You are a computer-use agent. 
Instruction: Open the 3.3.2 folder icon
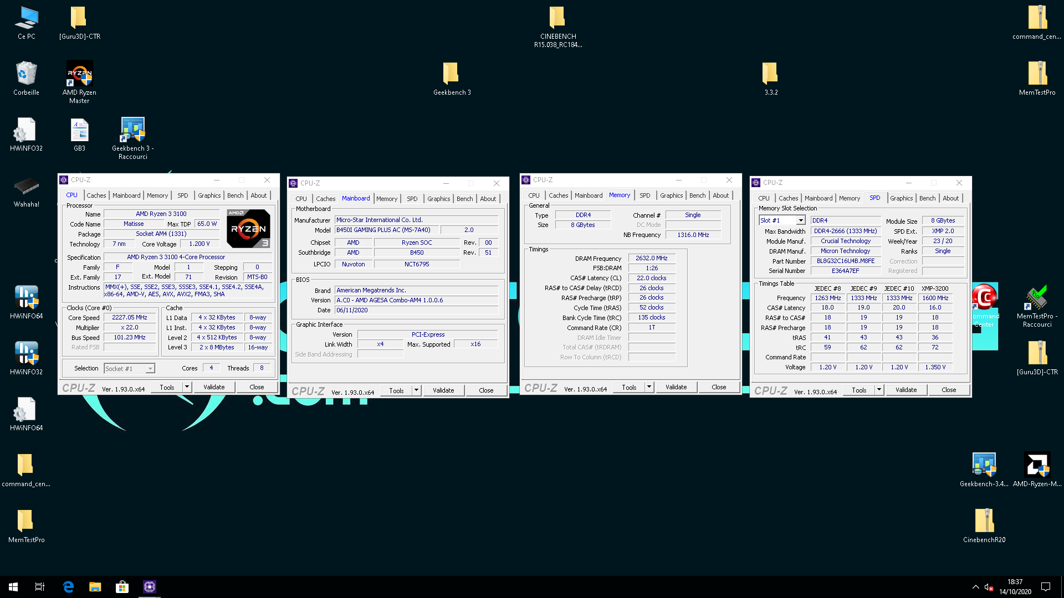pyautogui.click(x=771, y=79)
